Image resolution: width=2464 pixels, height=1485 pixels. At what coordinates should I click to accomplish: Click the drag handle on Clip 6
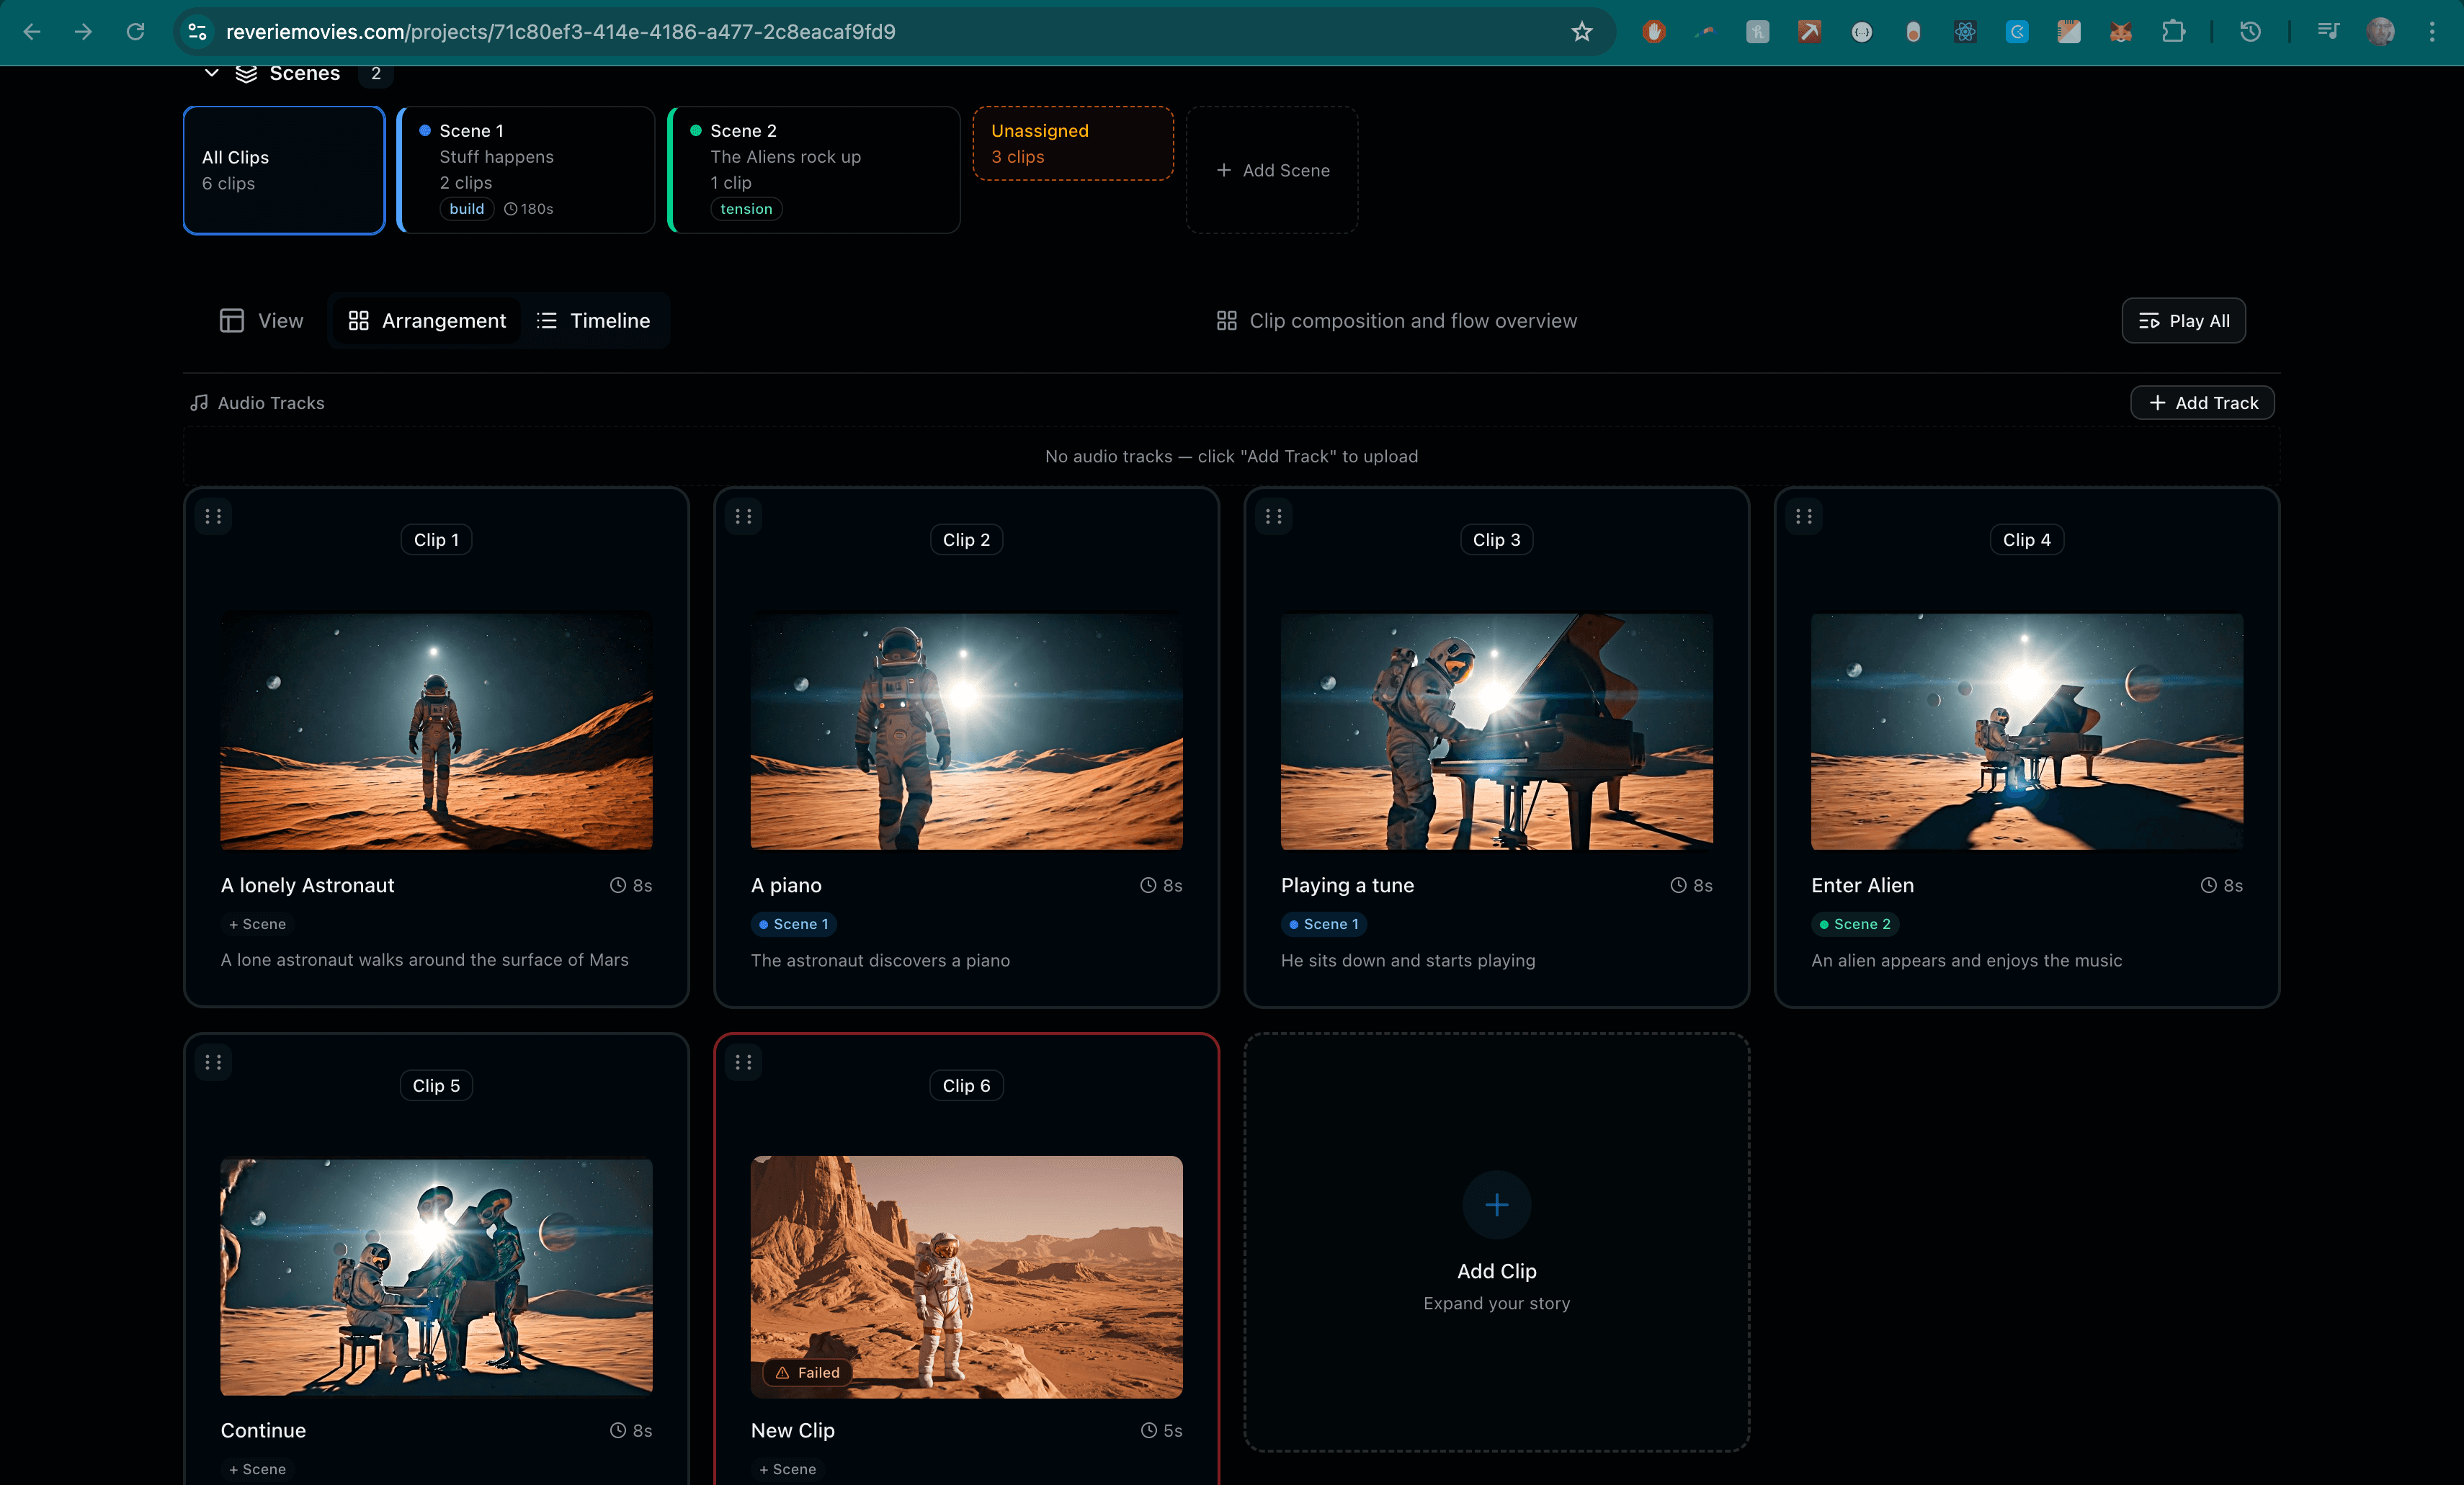coord(743,1062)
